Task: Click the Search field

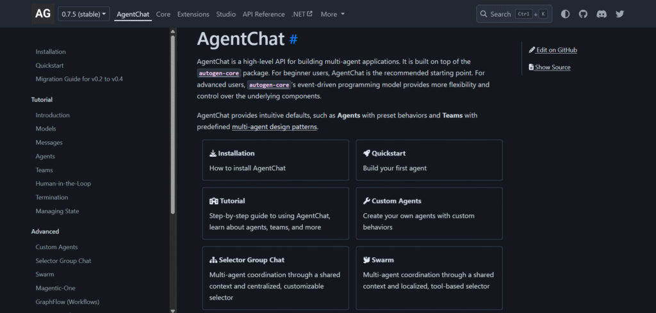Action: (514, 14)
